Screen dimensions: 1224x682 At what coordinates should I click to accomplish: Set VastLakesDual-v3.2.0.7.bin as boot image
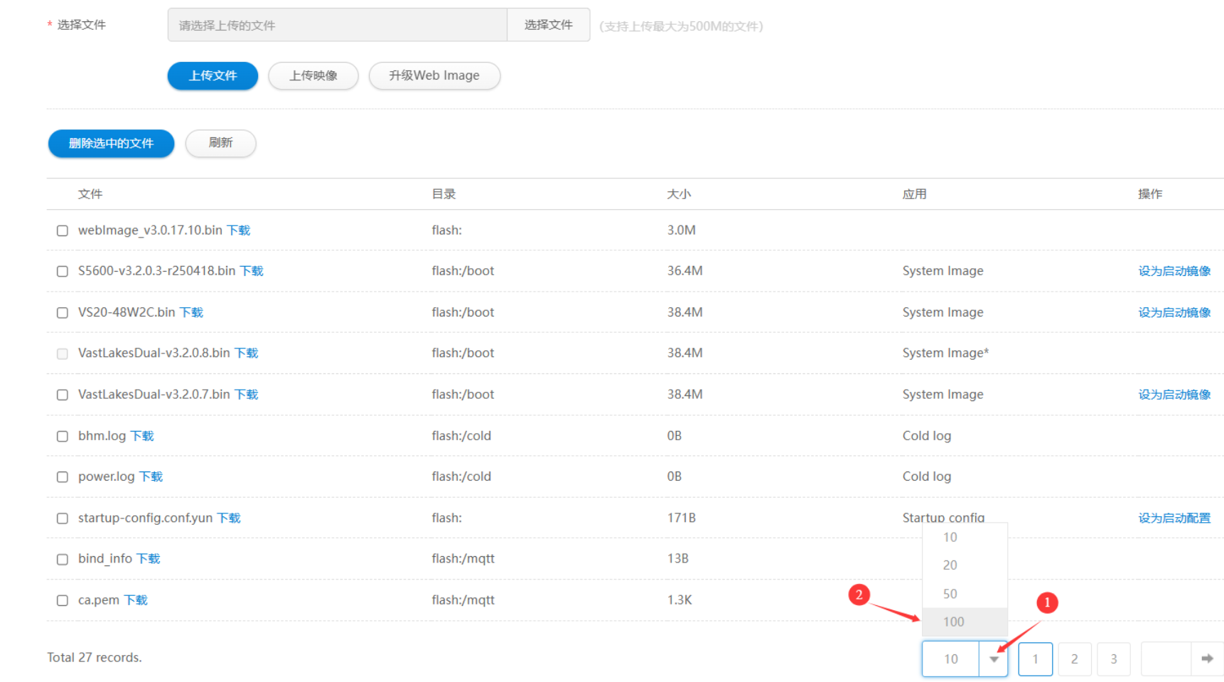click(x=1174, y=395)
